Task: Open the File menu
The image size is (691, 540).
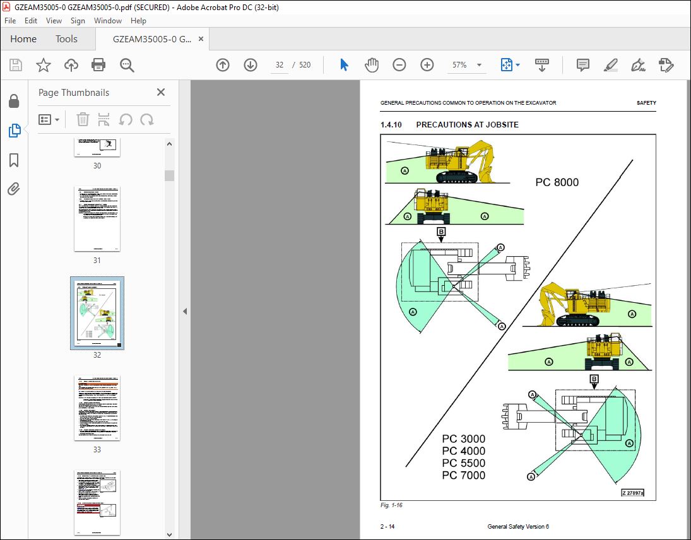Action: [10, 21]
